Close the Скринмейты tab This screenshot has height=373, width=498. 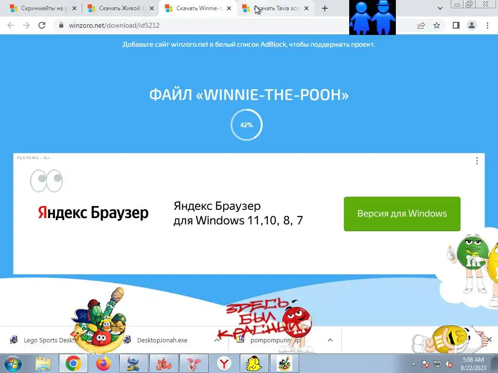tap(74, 9)
